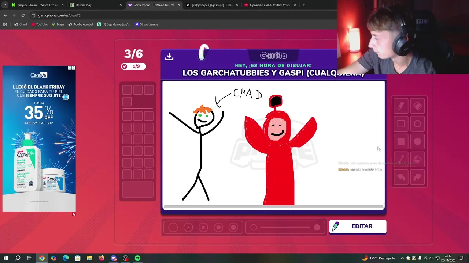
Task: Switch to the gaspipe Stream tab
Action: pyautogui.click(x=38, y=5)
